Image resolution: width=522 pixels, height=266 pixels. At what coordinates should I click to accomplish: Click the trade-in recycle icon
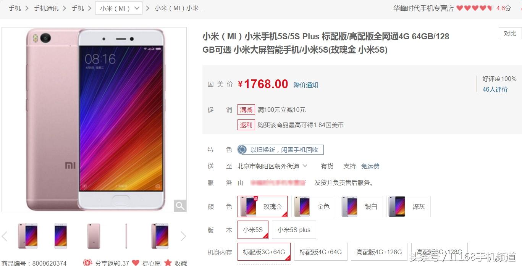(242, 150)
